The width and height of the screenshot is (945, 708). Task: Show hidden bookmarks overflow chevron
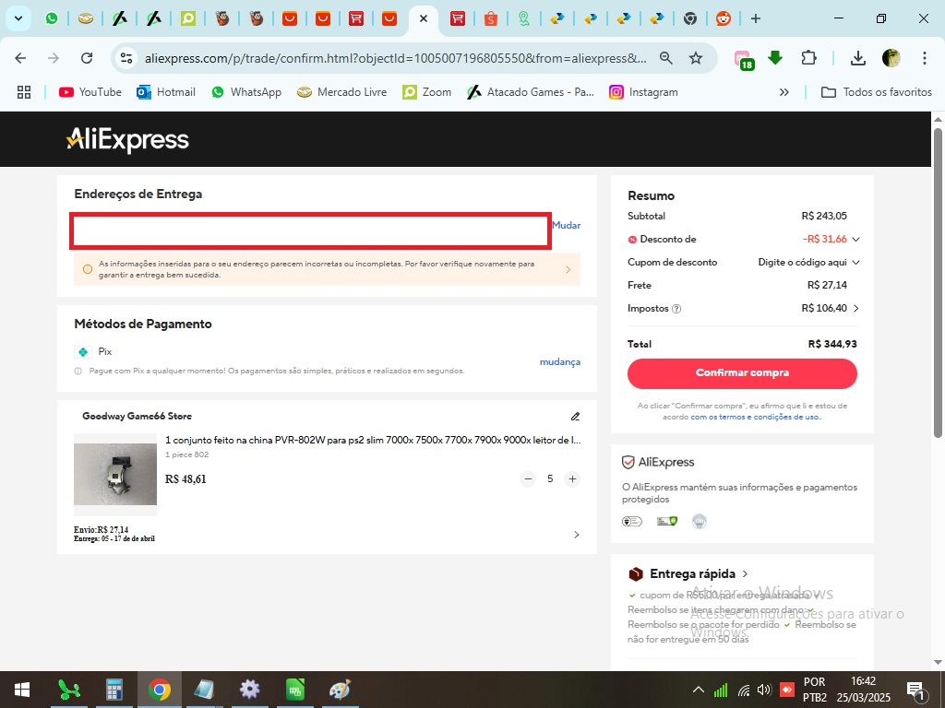coord(784,92)
